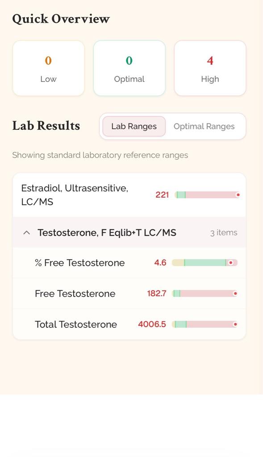Select the % Free Testosterone row

(x=129, y=263)
